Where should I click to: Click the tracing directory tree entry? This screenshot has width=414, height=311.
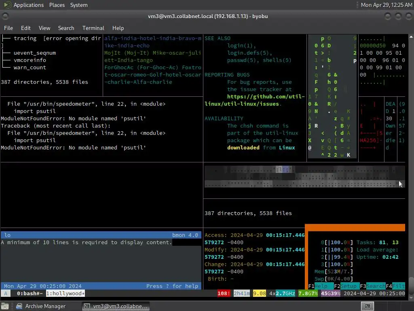point(25,38)
